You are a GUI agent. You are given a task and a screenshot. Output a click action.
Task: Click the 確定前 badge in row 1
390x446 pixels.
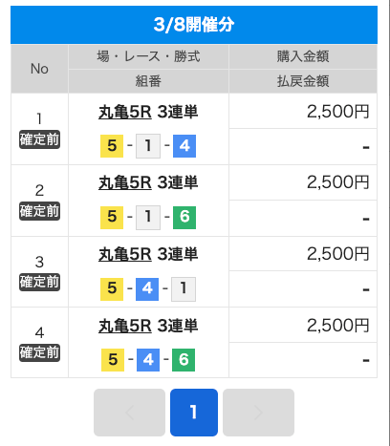(39, 139)
